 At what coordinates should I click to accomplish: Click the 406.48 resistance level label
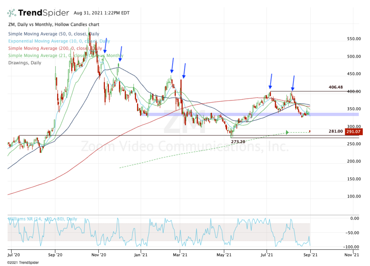335,87
